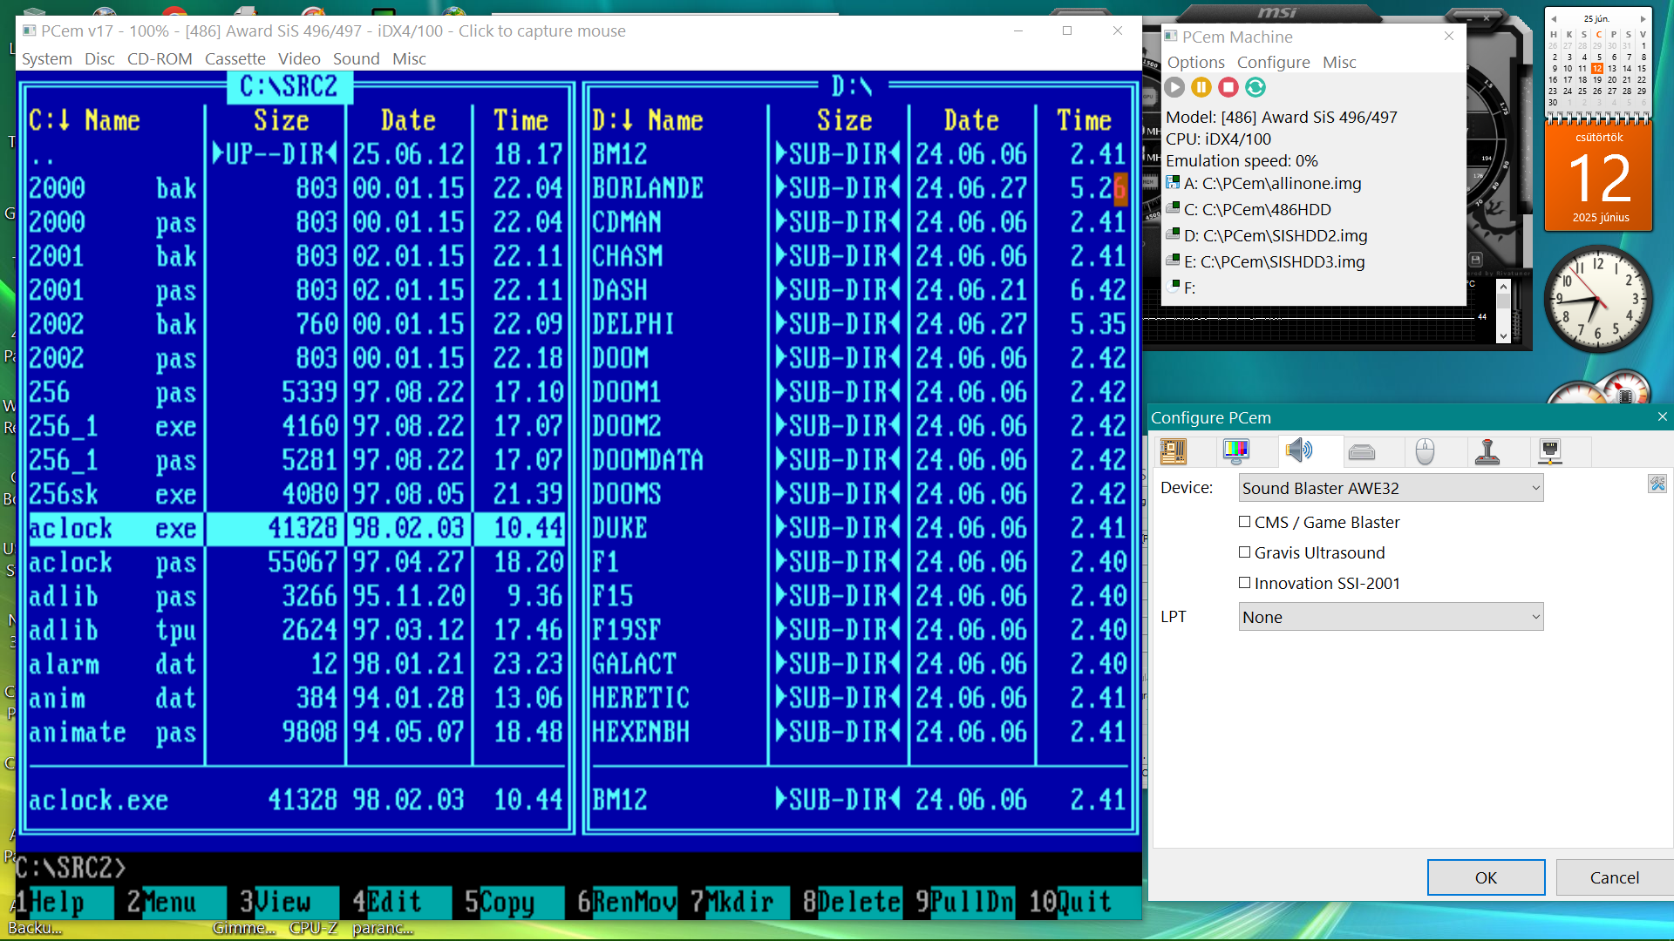Click the reset button in PCem Machine
Image resolution: width=1674 pixels, height=941 pixels.
[x=1255, y=87]
